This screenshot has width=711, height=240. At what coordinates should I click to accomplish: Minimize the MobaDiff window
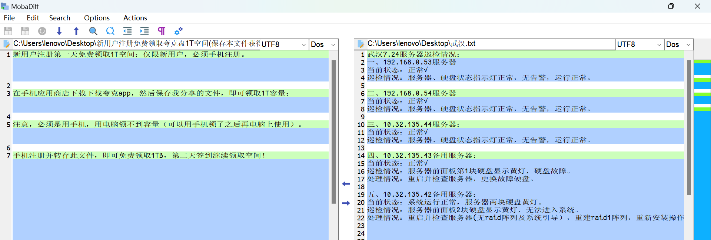pyautogui.click(x=645, y=6)
